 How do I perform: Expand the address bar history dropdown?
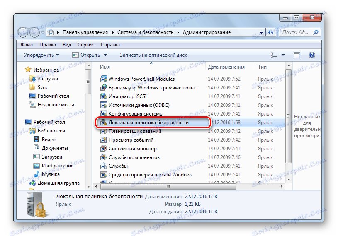[261, 32]
